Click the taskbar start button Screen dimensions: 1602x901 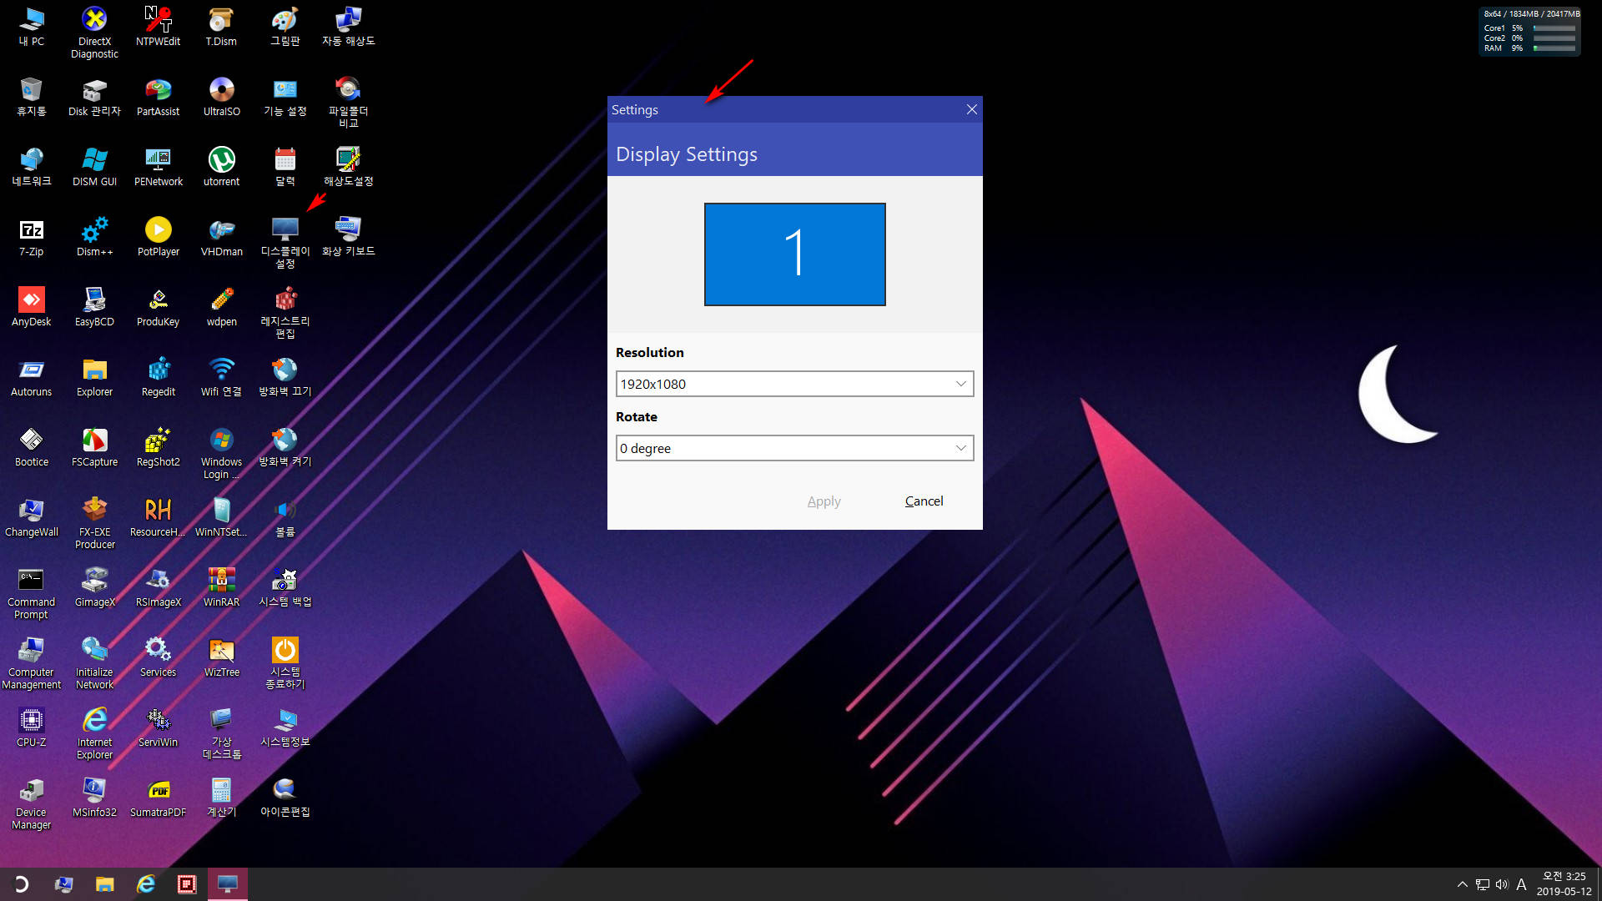[x=21, y=884]
